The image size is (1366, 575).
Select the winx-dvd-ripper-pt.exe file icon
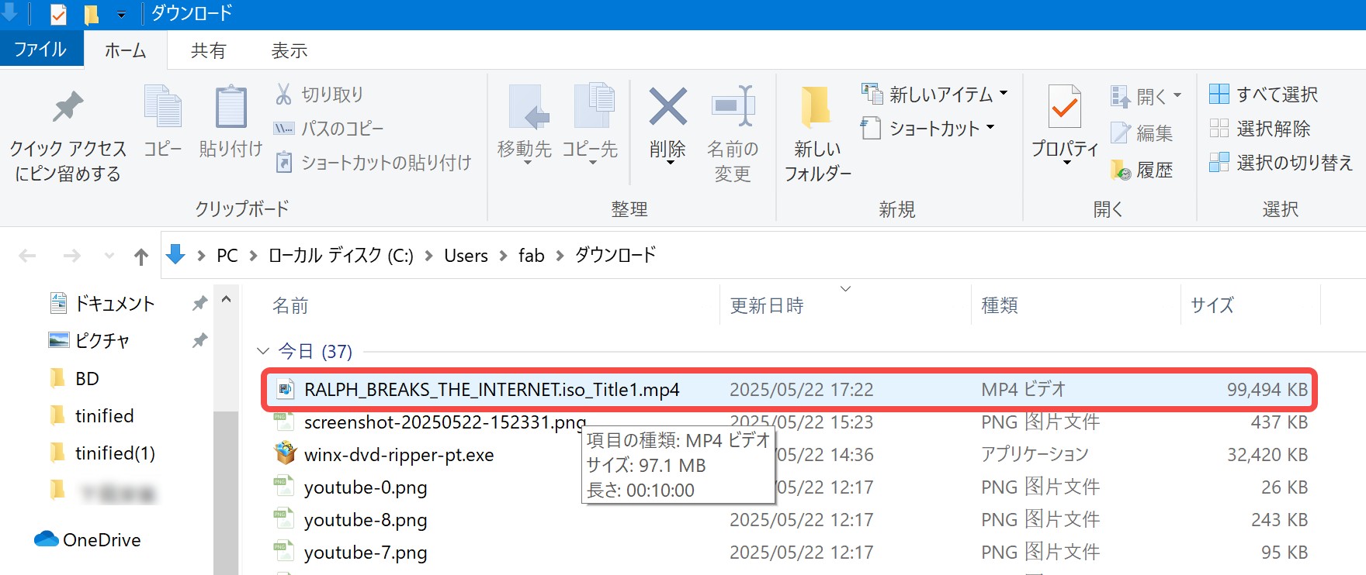click(286, 453)
